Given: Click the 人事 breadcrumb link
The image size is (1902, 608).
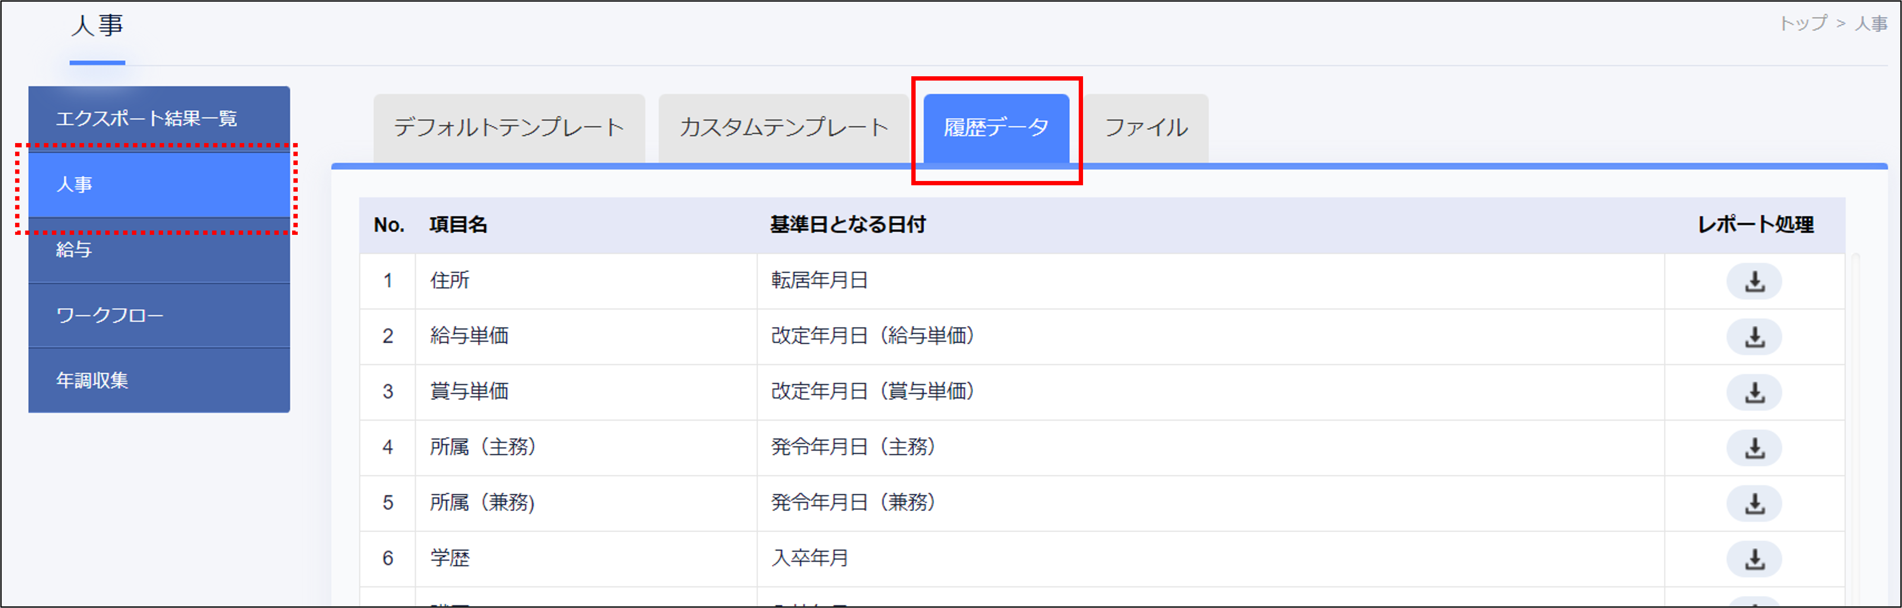Looking at the screenshot, I should tap(1870, 24).
